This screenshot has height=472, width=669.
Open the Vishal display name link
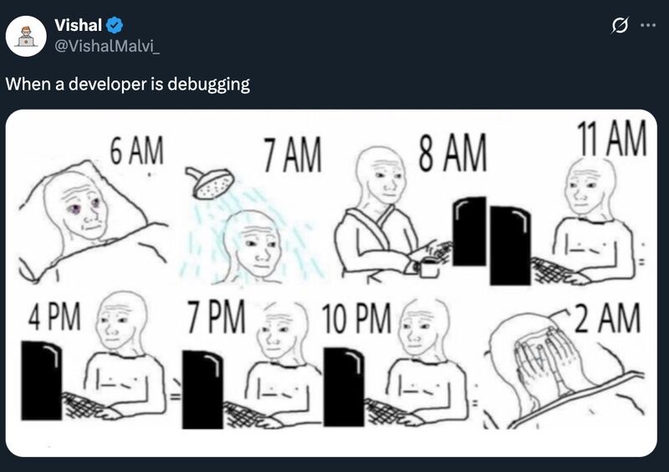pyautogui.click(x=78, y=27)
